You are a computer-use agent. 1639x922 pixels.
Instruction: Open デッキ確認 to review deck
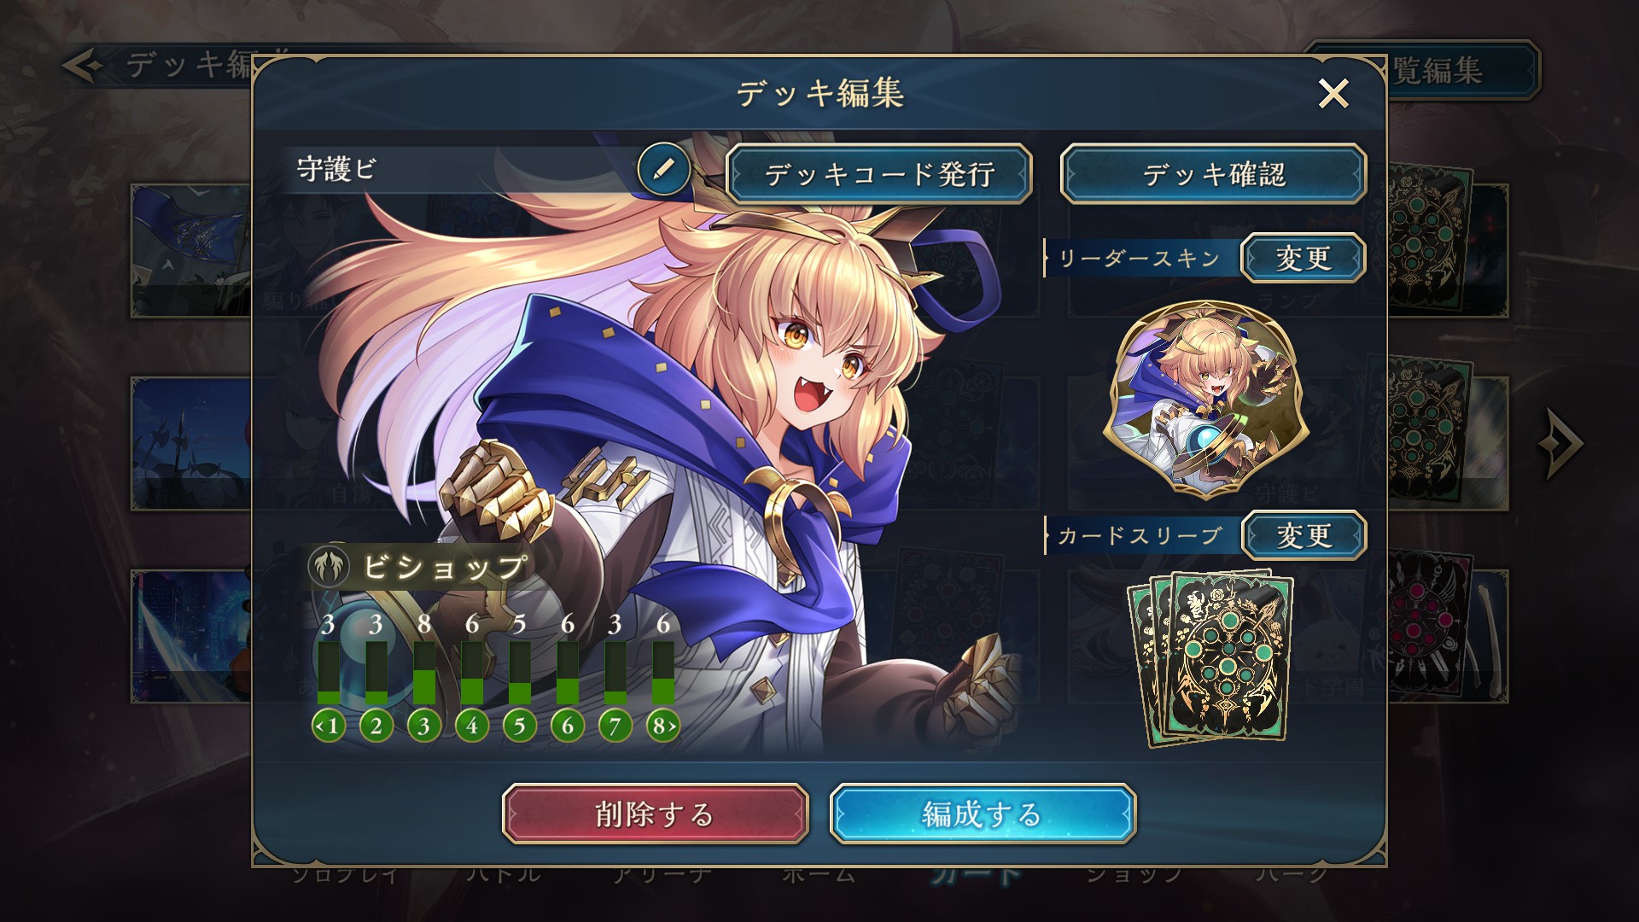pos(1213,174)
